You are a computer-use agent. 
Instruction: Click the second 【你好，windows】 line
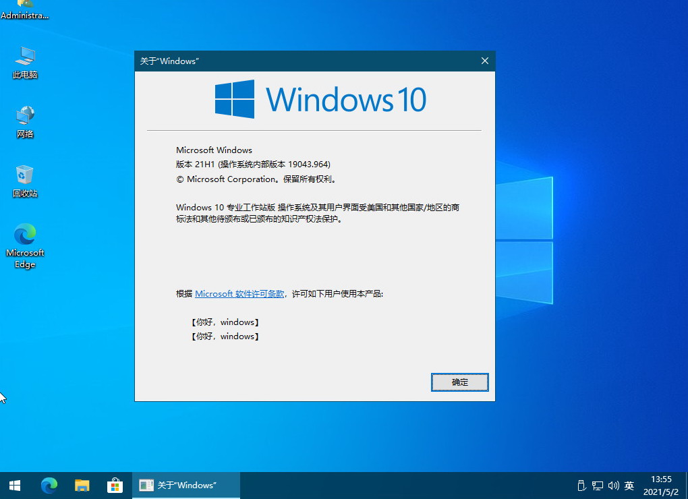pyautogui.click(x=225, y=336)
